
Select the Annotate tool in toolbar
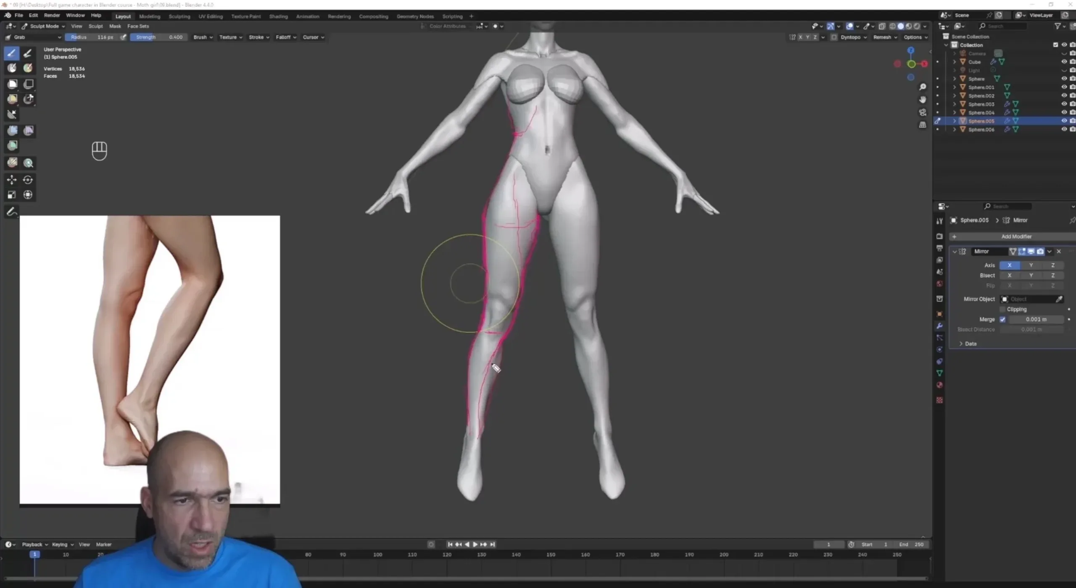(12, 212)
